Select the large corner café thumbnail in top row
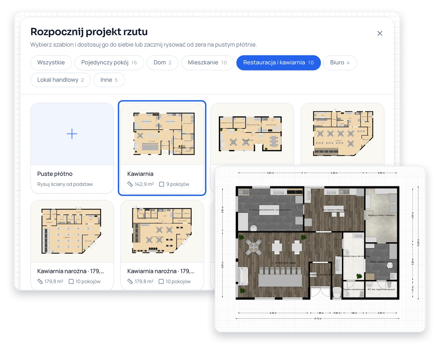 tap(342, 134)
